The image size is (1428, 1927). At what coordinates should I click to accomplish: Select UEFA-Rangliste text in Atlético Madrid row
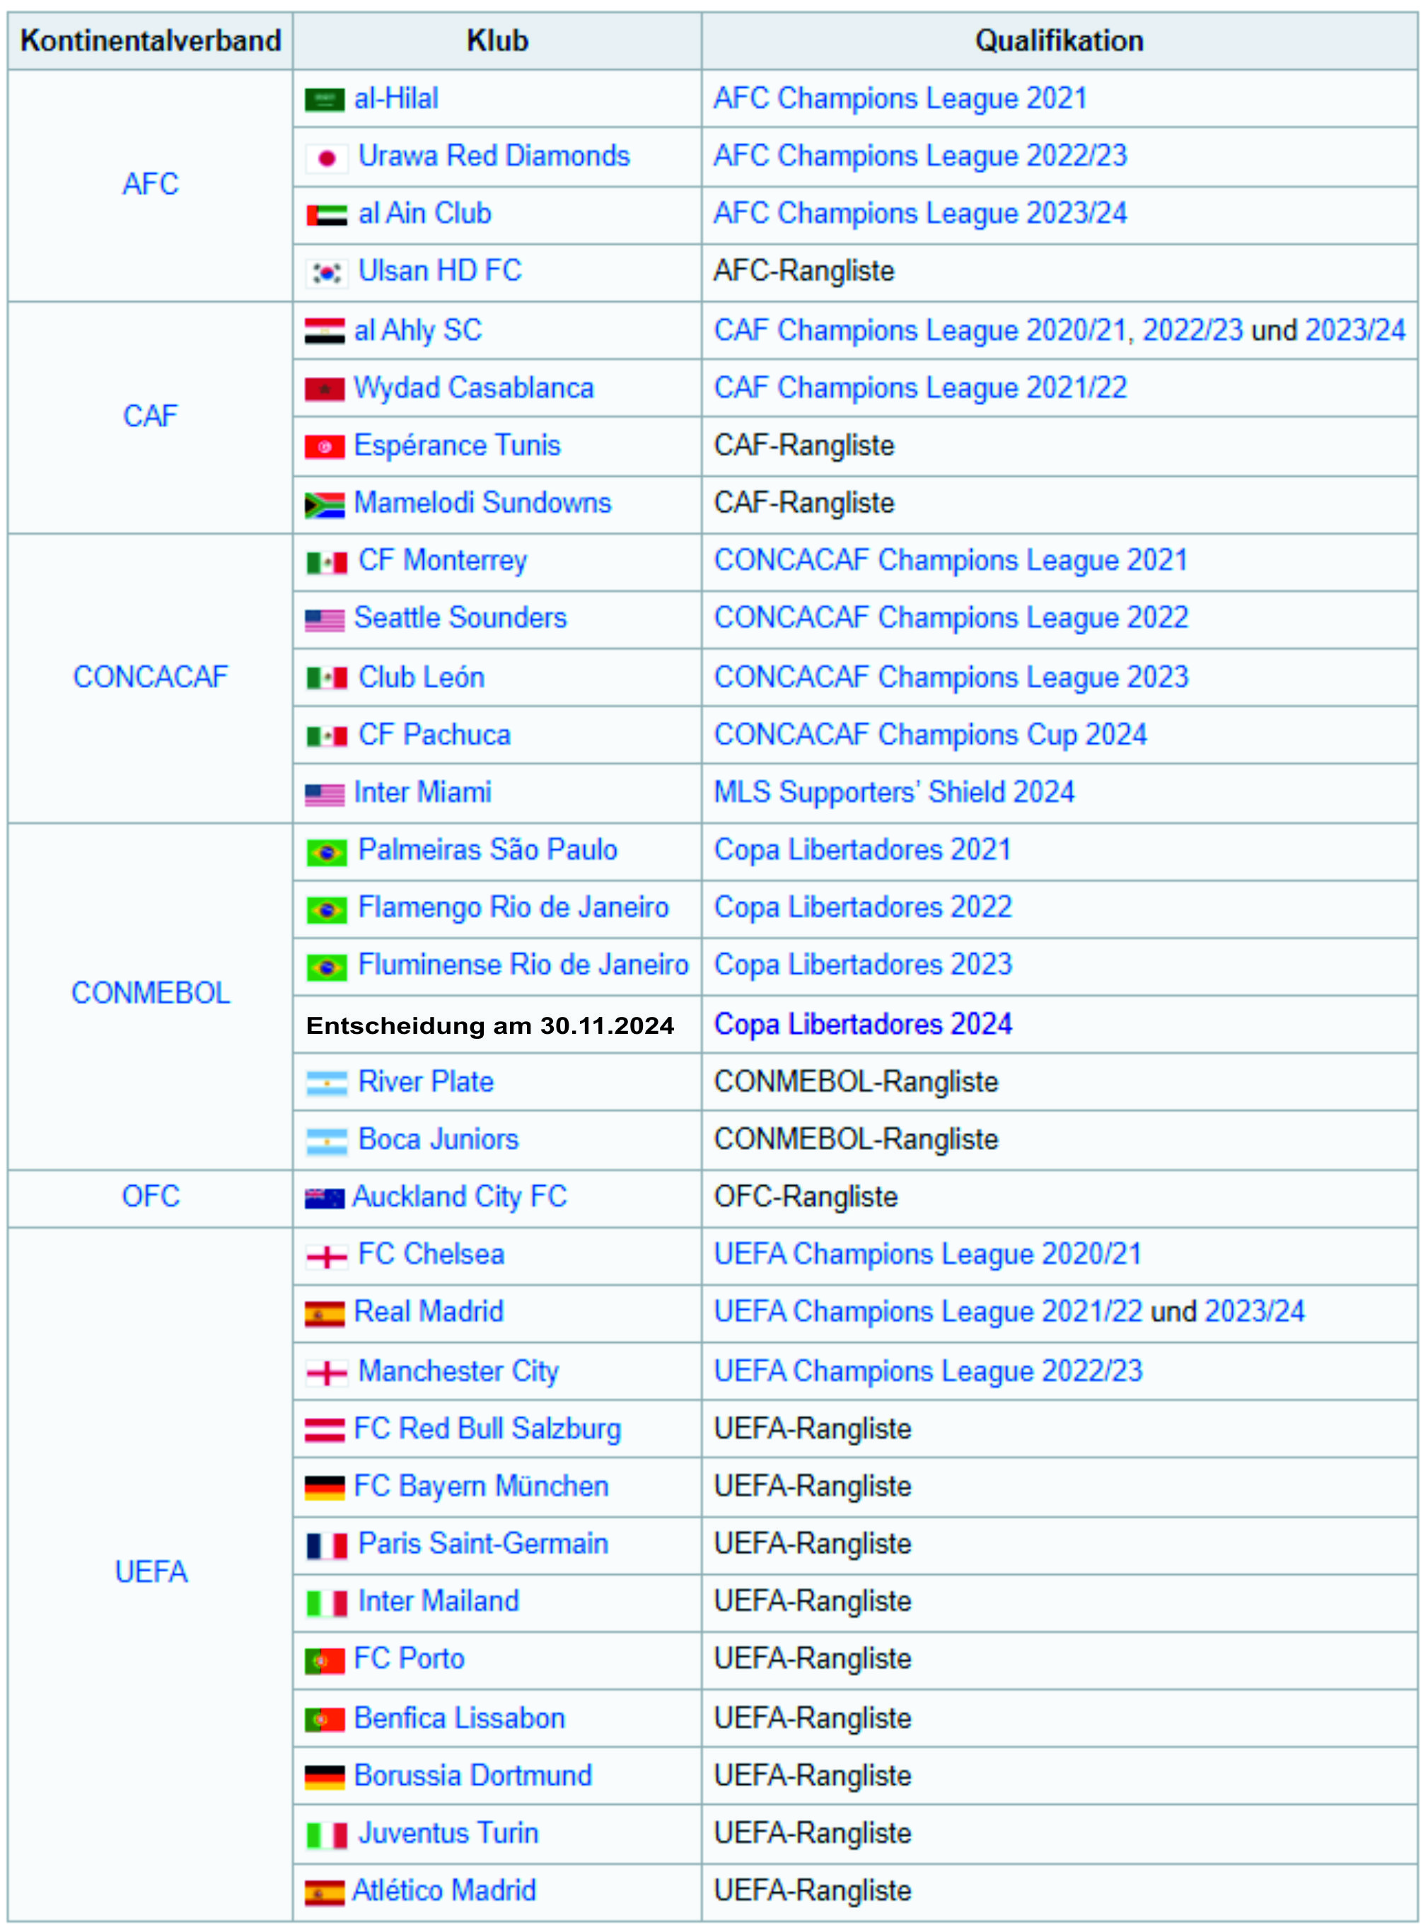click(x=813, y=1892)
